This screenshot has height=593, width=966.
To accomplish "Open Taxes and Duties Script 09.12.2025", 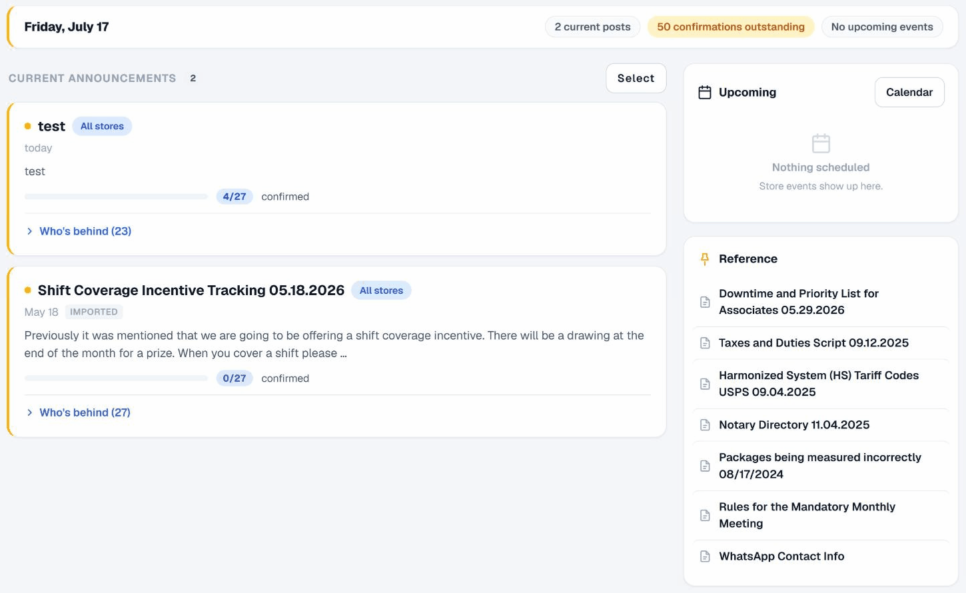I will pos(821,343).
